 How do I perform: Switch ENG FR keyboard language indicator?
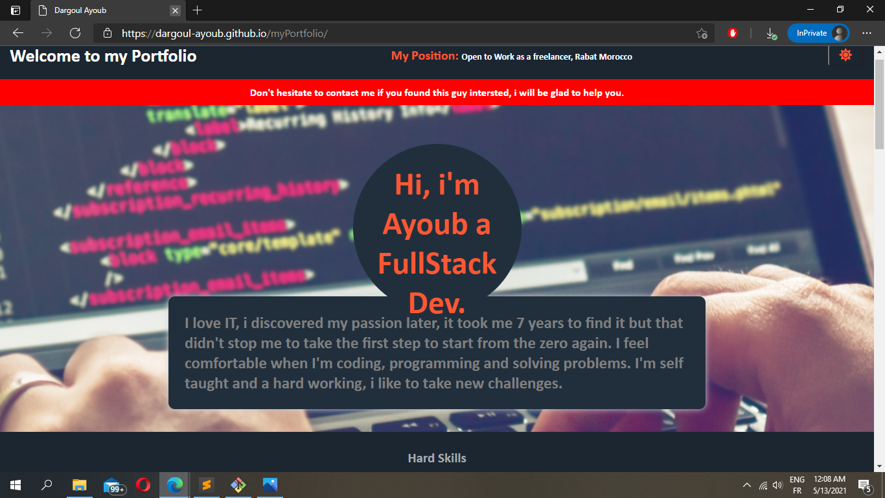[x=797, y=485]
